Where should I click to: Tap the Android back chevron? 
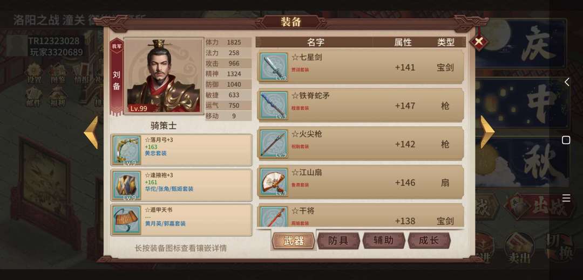coord(566,82)
